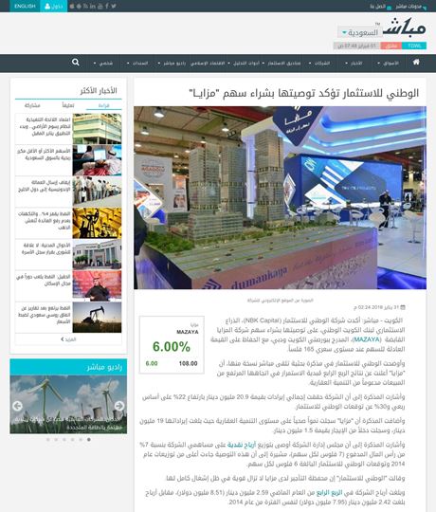Switch to the تعليقاً most-commented tab
This screenshot has width=436, height=512.
[x=68, y=105]
